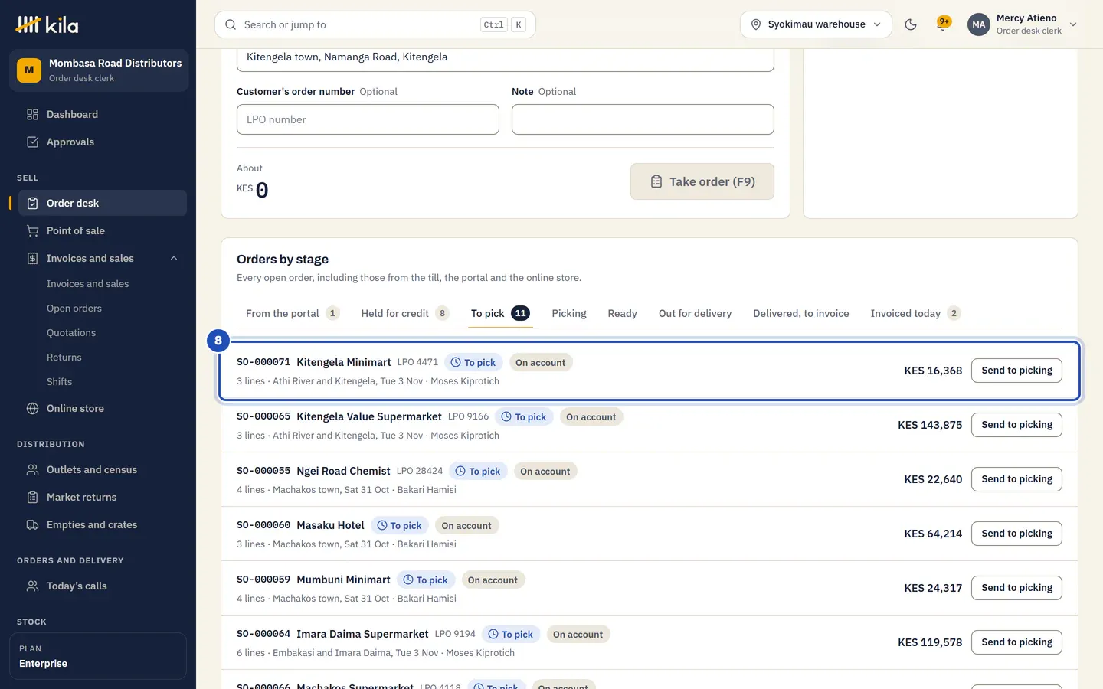Select the Out for delivery tab

tap(695, 313)
